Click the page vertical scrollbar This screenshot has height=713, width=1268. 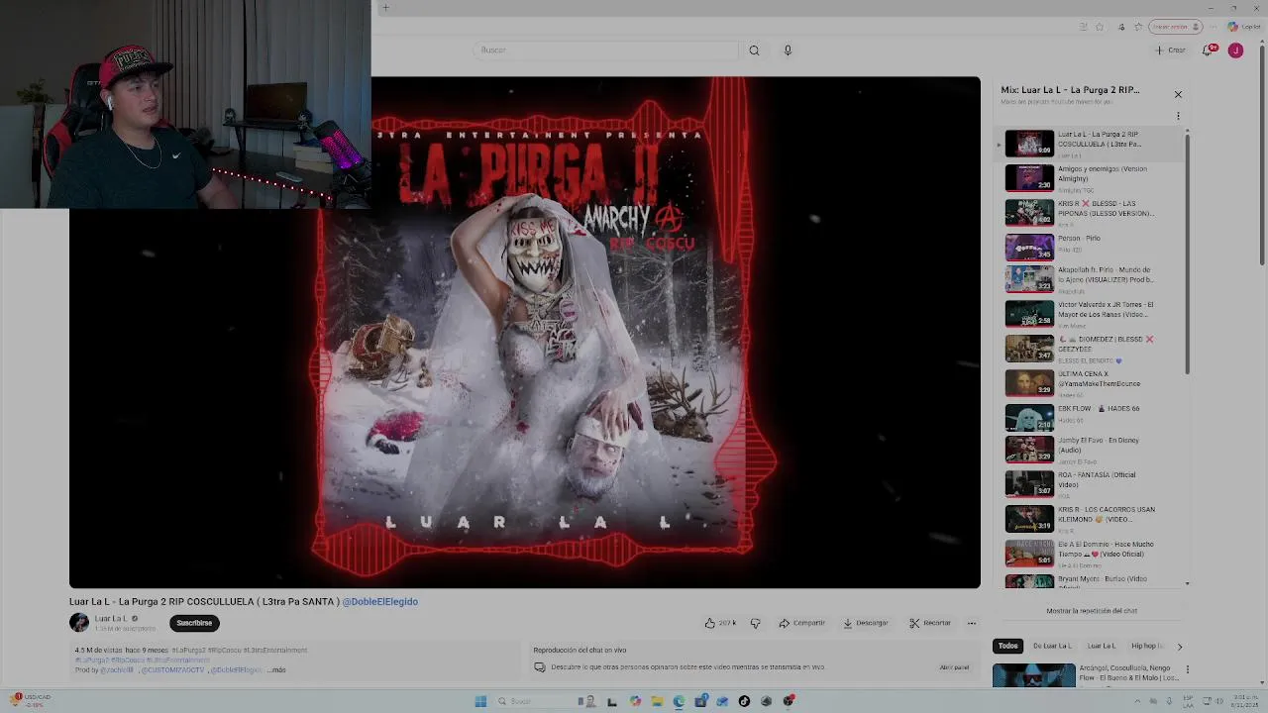tap(1261, 153)
